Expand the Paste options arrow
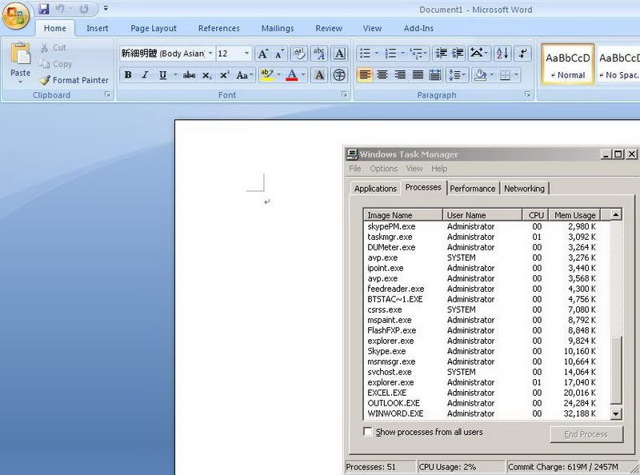This screenshot has height=475, width=640. [20, 83]
